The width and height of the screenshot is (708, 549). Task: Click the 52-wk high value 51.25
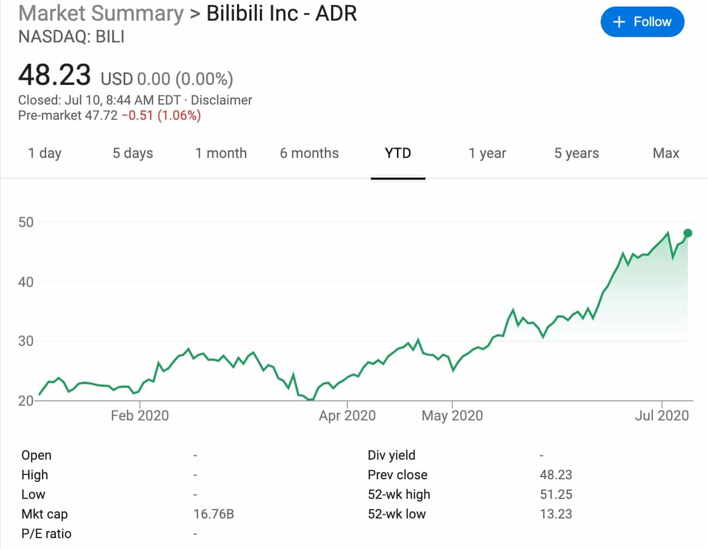click(x=556, y=495)
